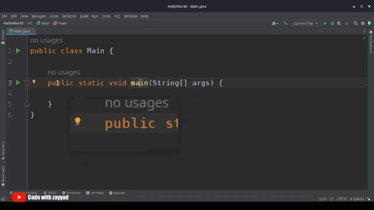This screenshot has height=210, width=374.
Task: Click main method breadcrumb
Action: [60, 23]
